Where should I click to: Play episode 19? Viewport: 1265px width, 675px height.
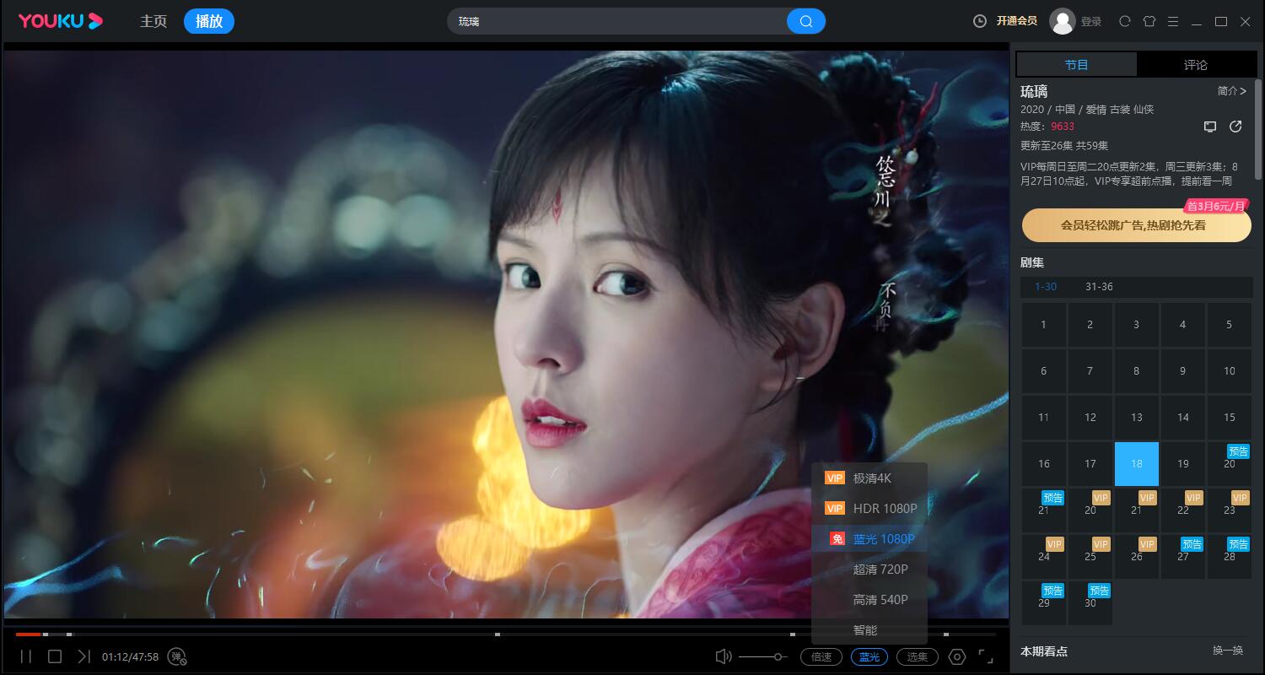click(x=1182, y=464)
